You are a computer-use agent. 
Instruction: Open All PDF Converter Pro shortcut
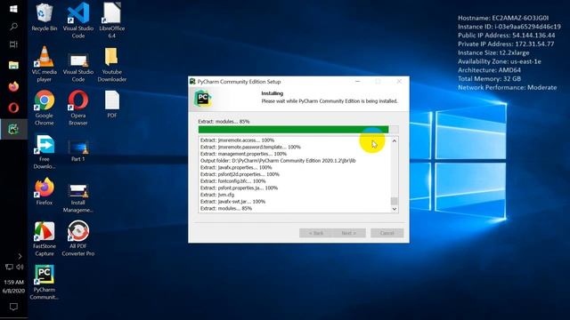click(x=78, y=238)
